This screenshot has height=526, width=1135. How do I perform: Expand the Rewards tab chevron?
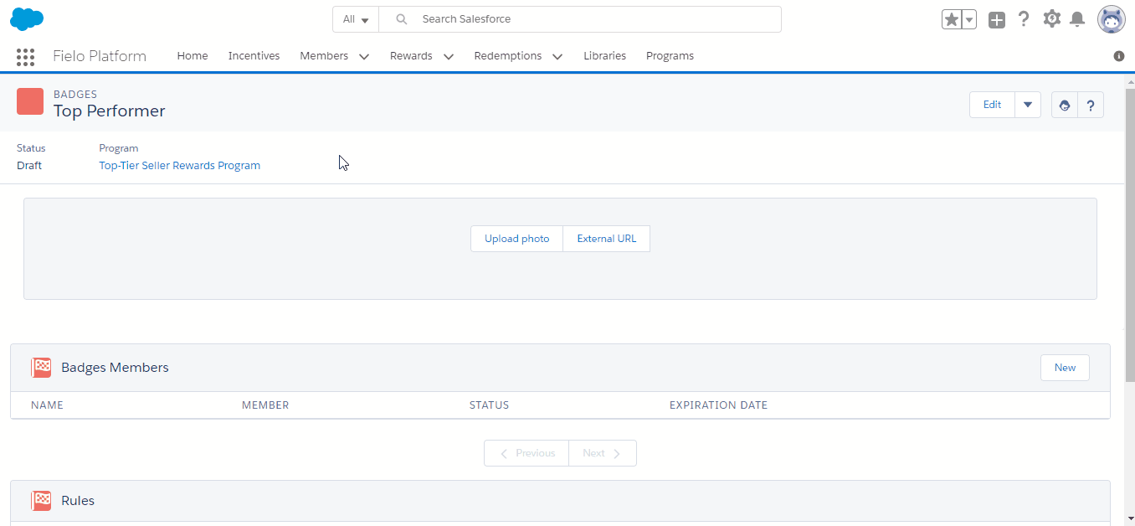pos(449,57)
